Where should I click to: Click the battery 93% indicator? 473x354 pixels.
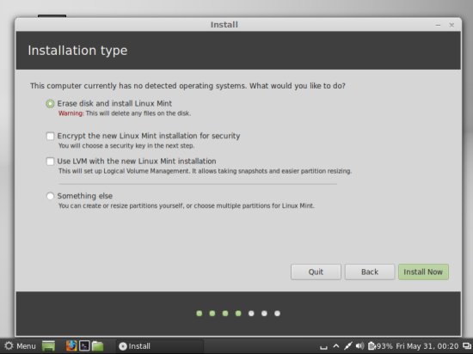pos(380,346)
